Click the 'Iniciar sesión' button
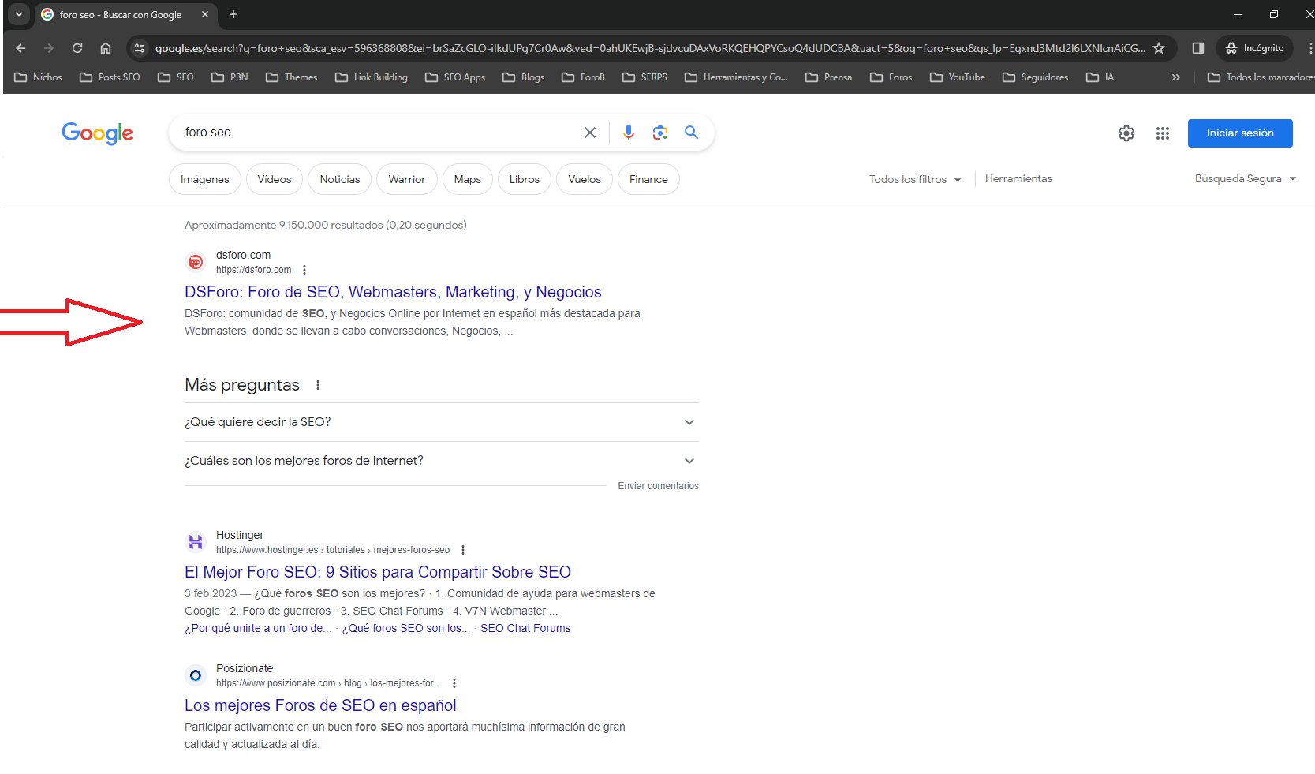 [x=1239, y=133]
